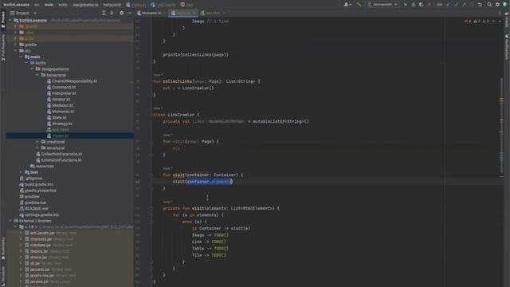The image size is (510, 287).
Task: Undo with the rollback arrow icon
Action: 480,5
